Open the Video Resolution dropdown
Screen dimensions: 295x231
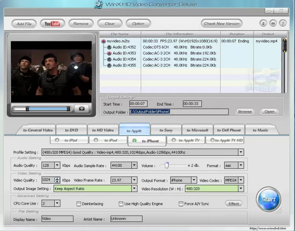click(240, 188)
